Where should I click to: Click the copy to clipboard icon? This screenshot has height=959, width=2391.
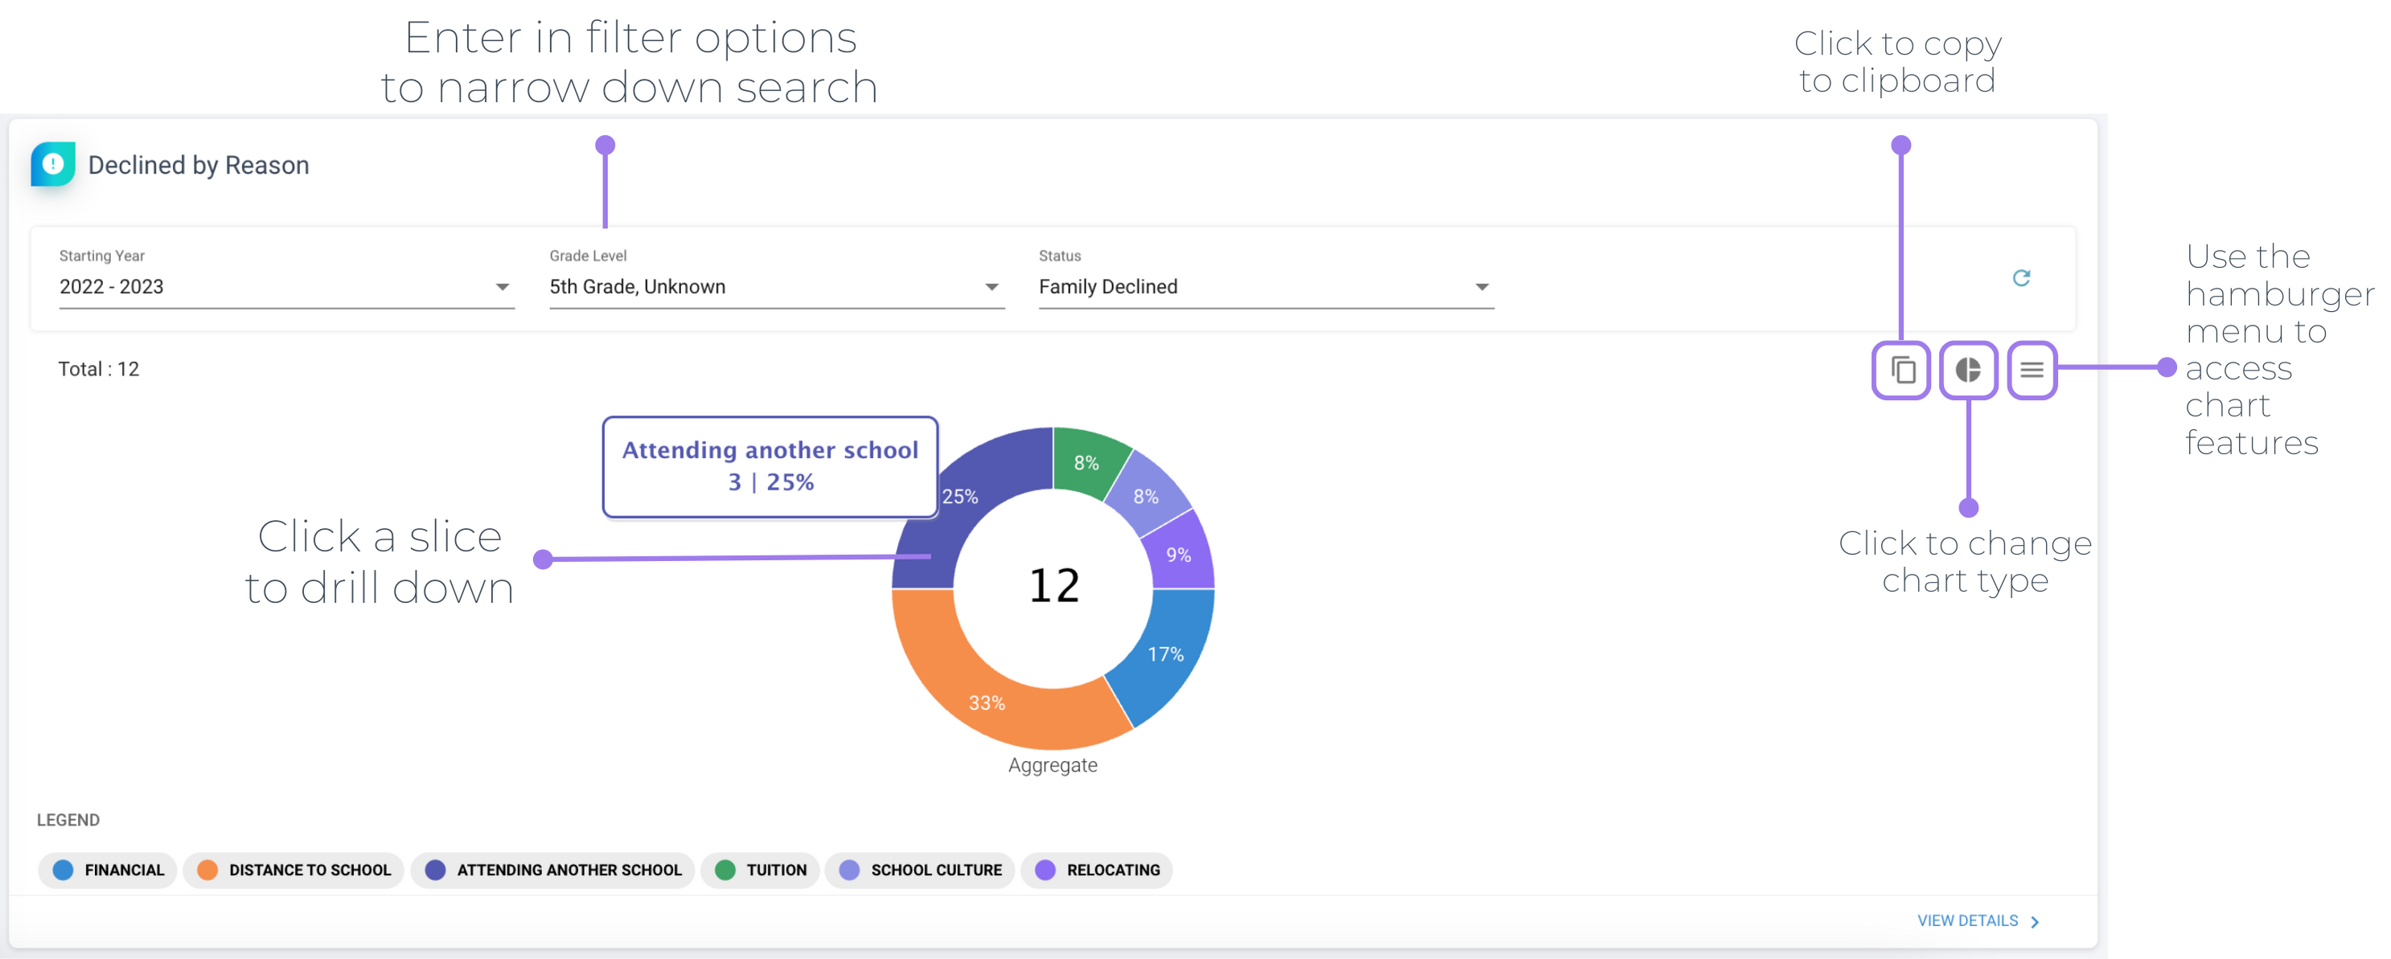click(1902, 370)
